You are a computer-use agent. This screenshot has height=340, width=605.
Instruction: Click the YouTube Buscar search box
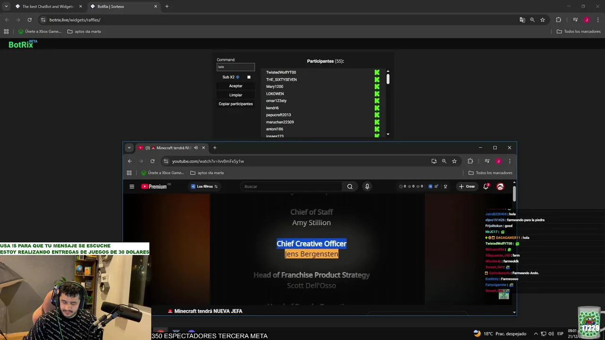[x=291, y=187]
